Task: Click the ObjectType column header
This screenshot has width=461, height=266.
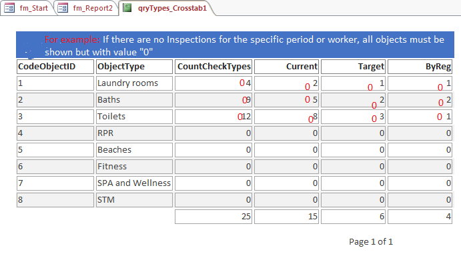Action: pyautogui.click(x=134, y=67)
